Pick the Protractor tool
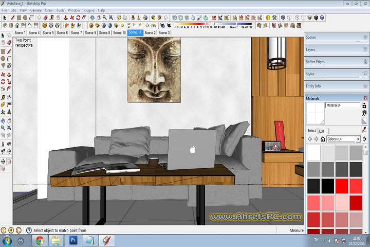Screen dimensions: 370x247 pyautogui.click(x=3, y=104)
